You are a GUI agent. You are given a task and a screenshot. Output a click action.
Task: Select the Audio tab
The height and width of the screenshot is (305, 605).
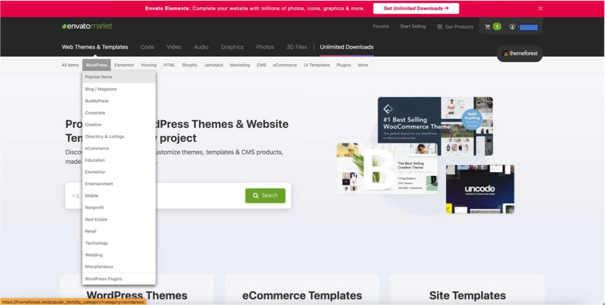[201, 47]
